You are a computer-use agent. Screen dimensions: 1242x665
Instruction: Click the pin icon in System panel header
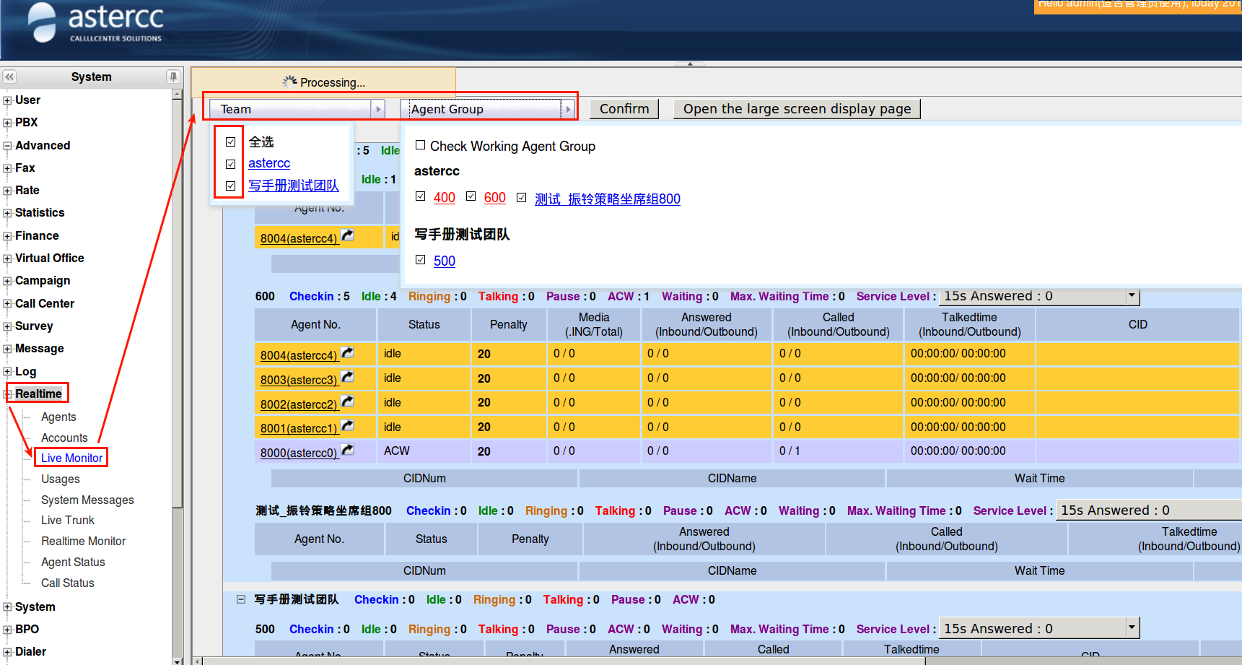point(172,77)
